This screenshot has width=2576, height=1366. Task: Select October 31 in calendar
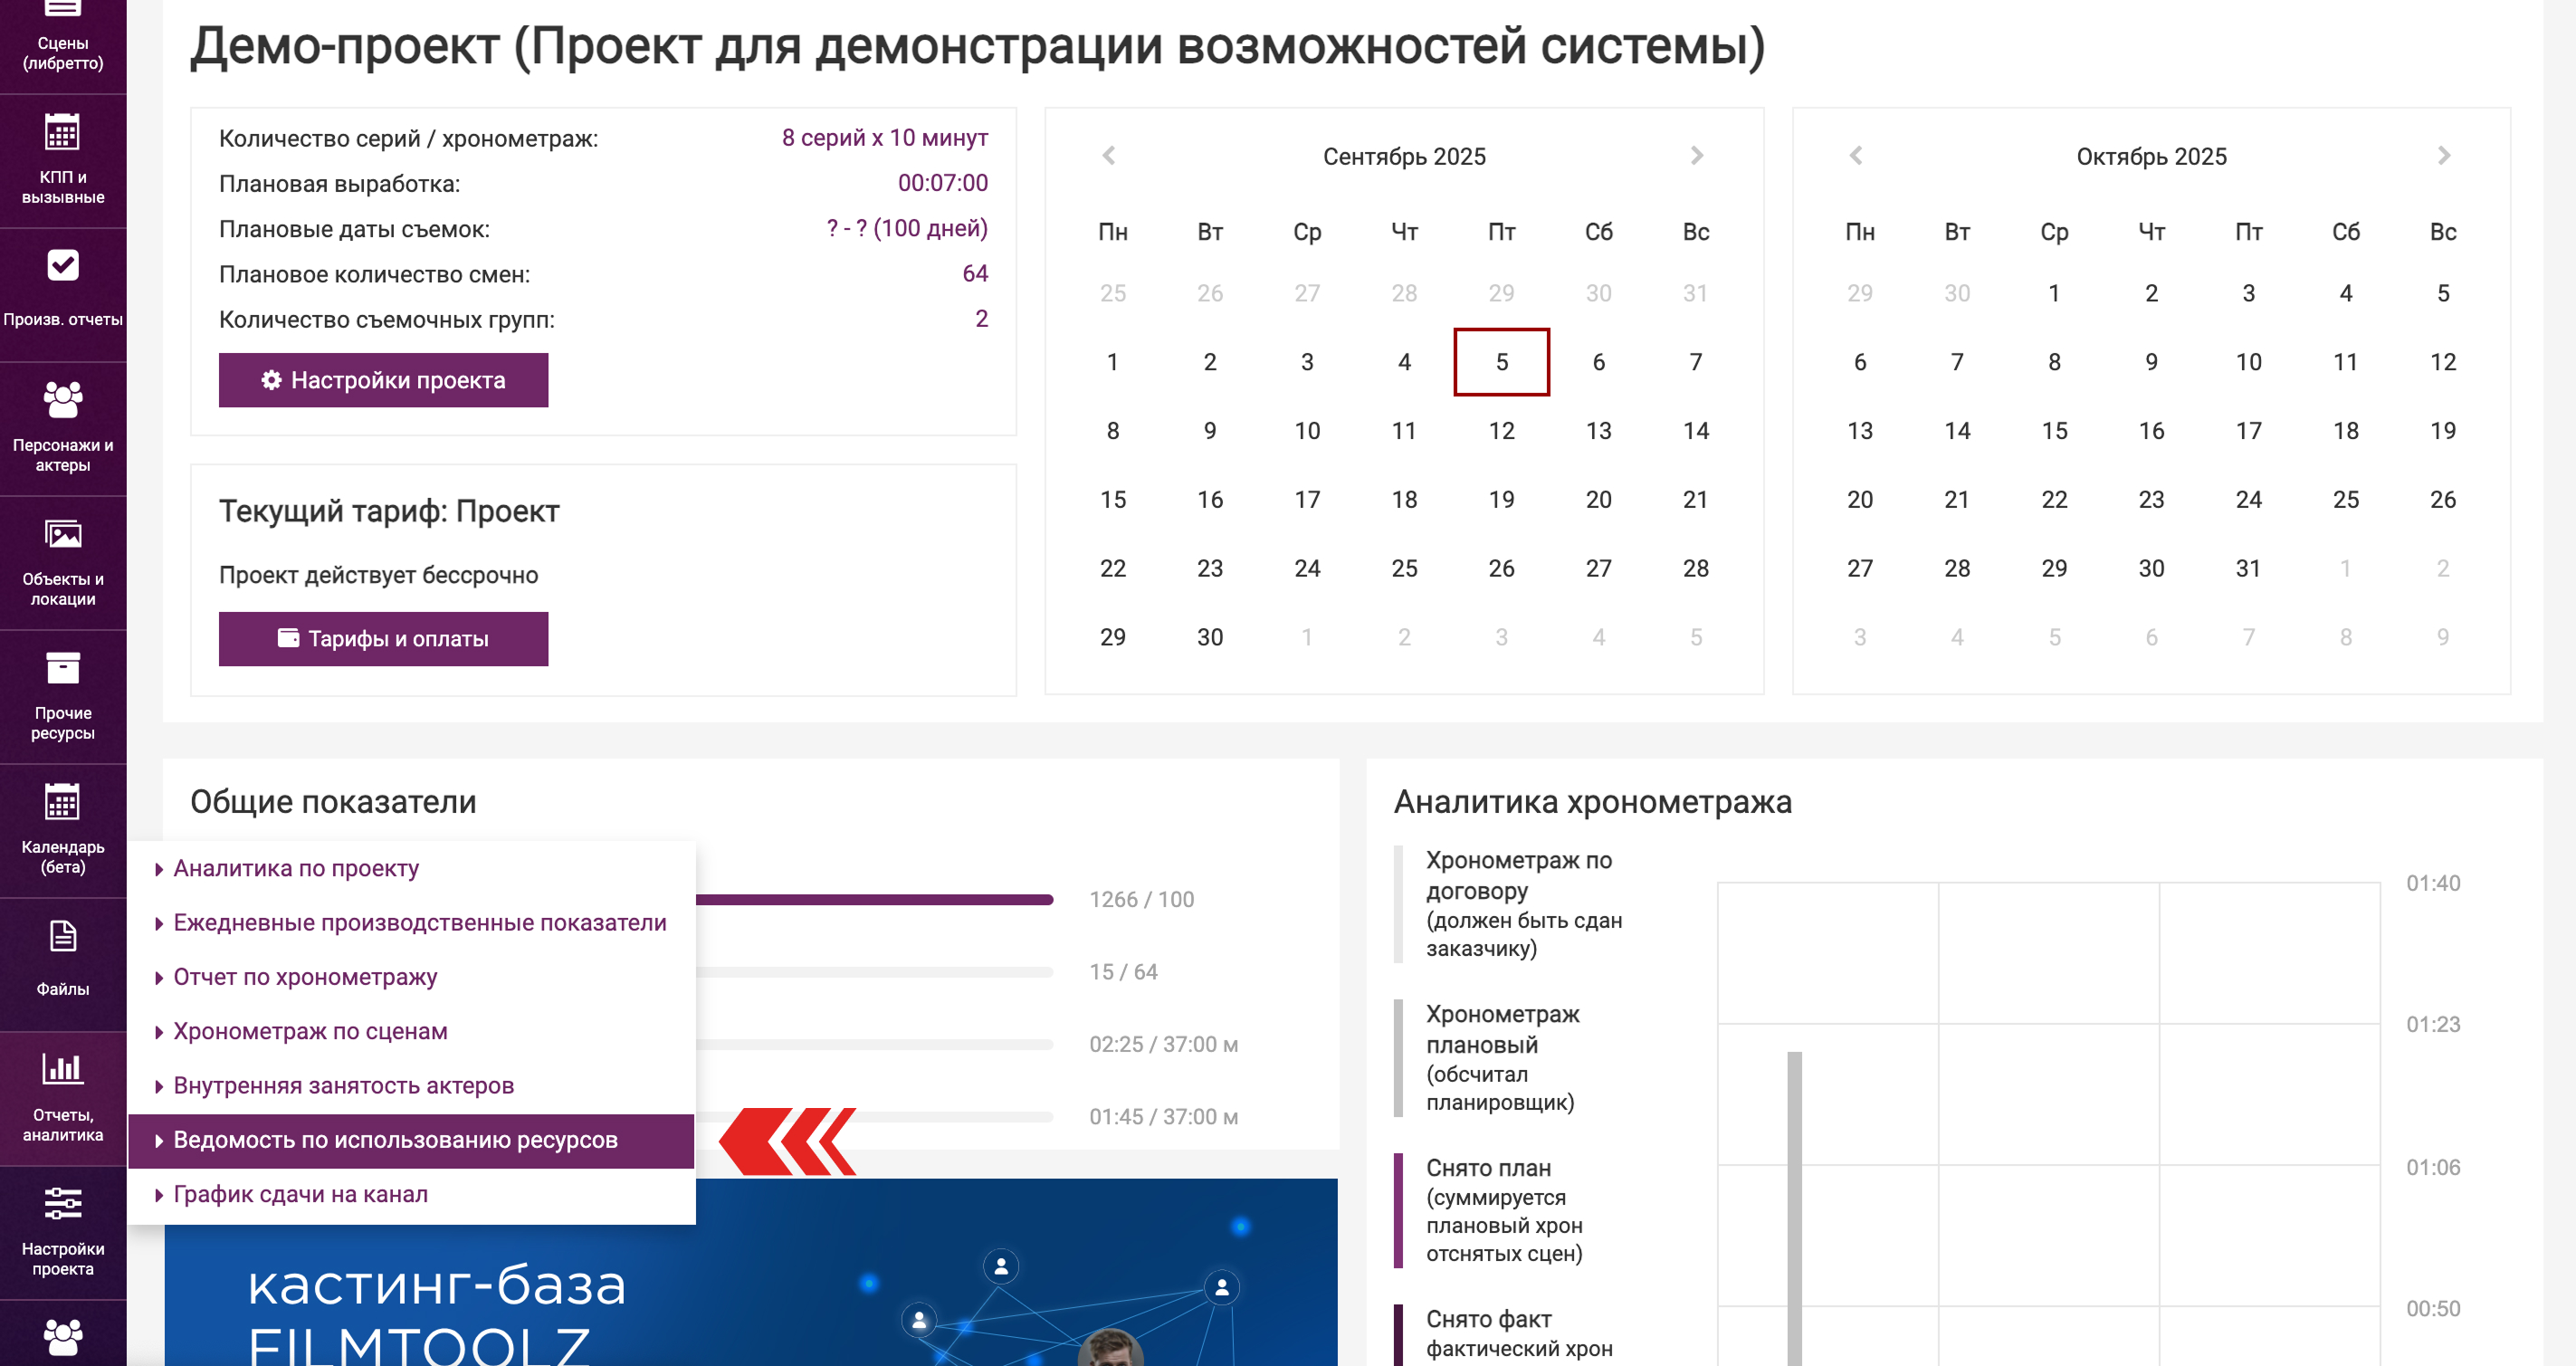pyautogui.click(x=2248, y=569)
